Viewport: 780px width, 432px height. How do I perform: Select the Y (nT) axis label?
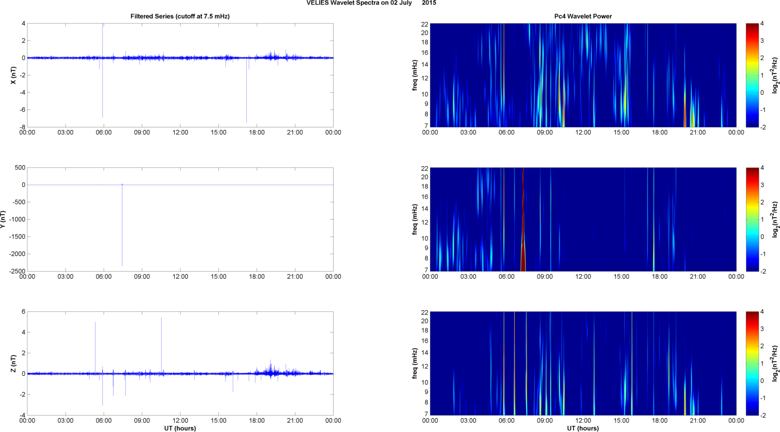coord(3,219)
